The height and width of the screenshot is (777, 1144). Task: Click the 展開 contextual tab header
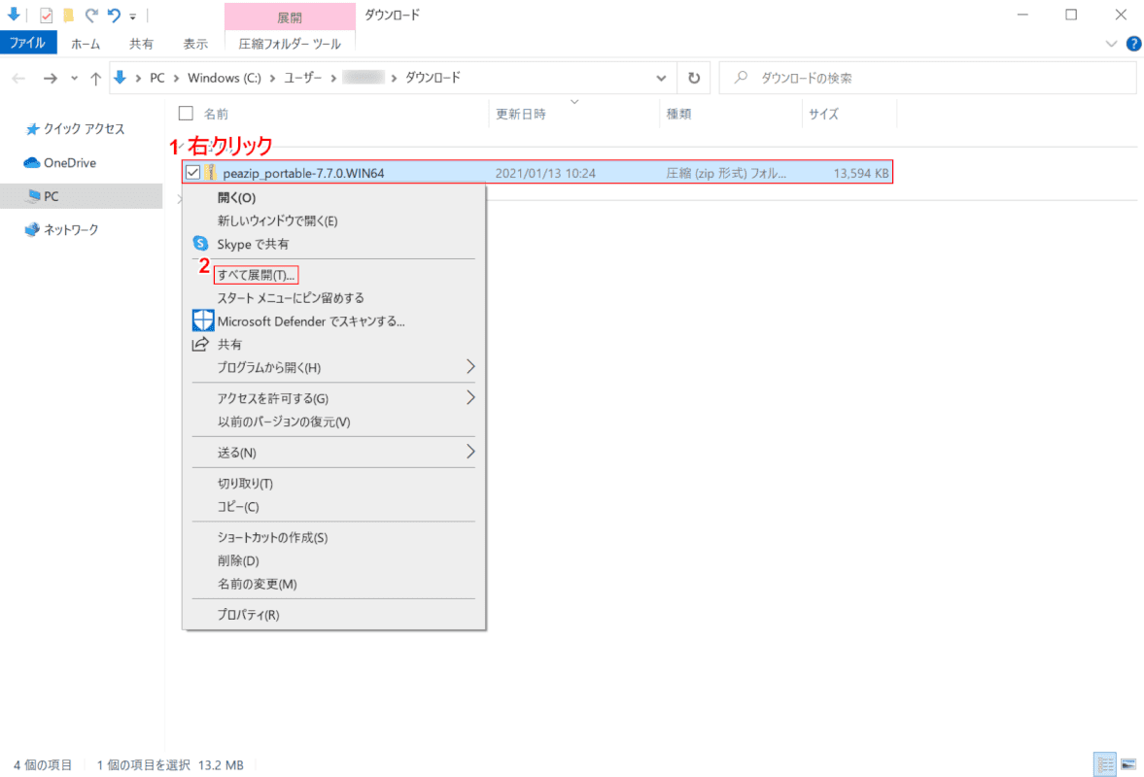pos(290,17)
